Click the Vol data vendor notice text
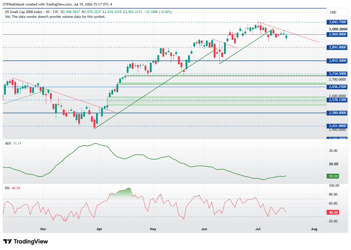351x250 pixels. 55,17
